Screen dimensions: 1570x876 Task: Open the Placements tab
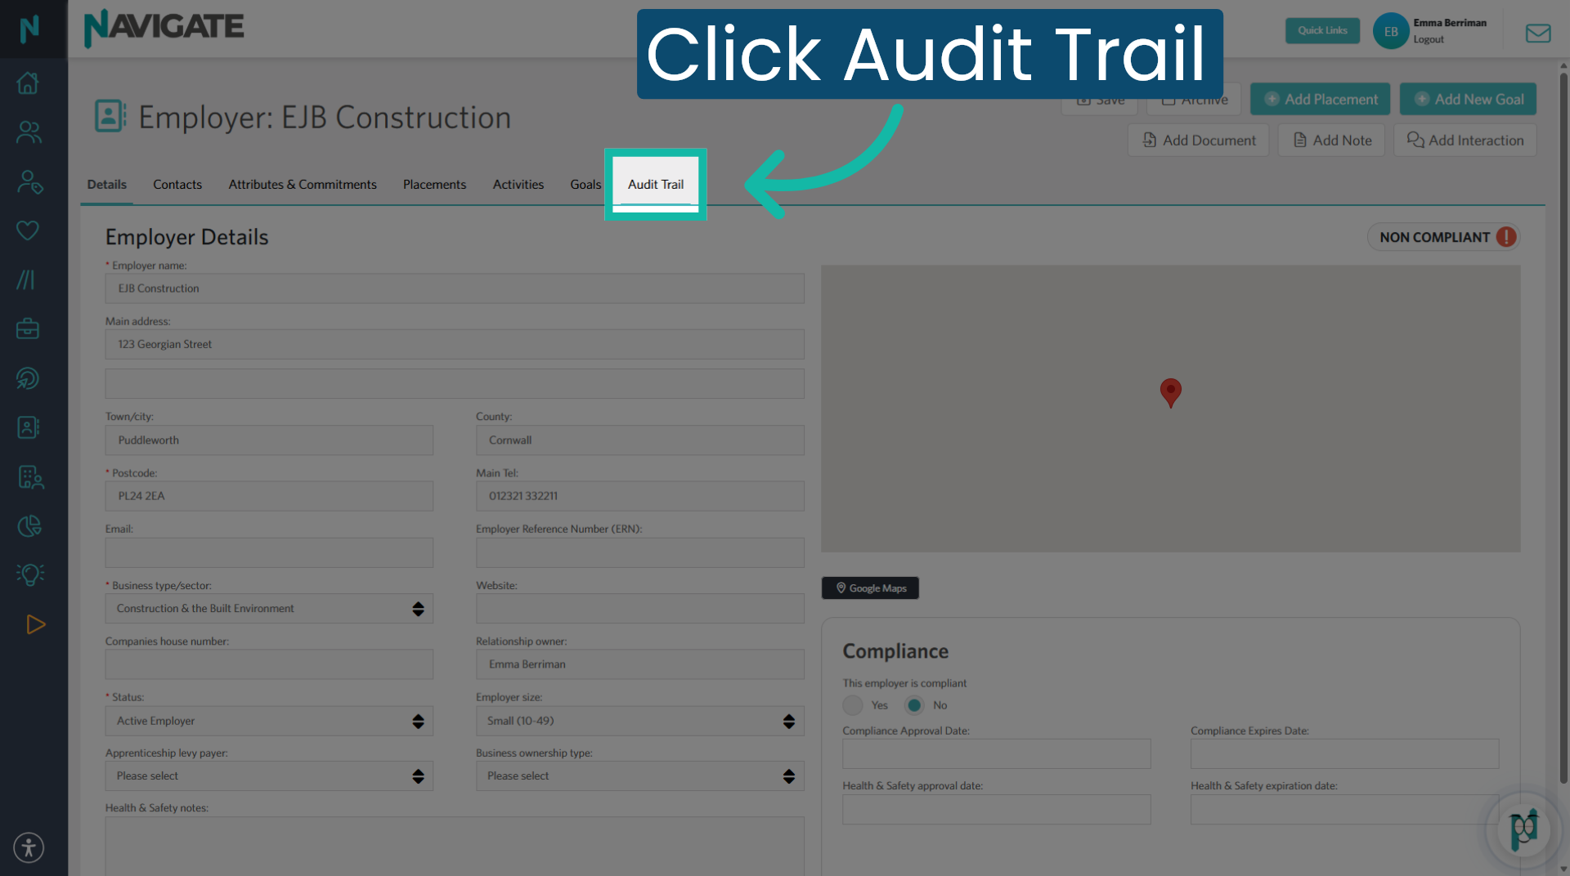tap(434, 185)
